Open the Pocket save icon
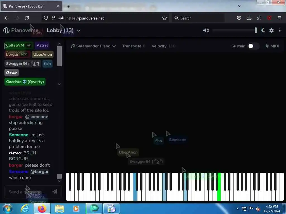Viewport: 286px width, 214px height. click(239, 18)
